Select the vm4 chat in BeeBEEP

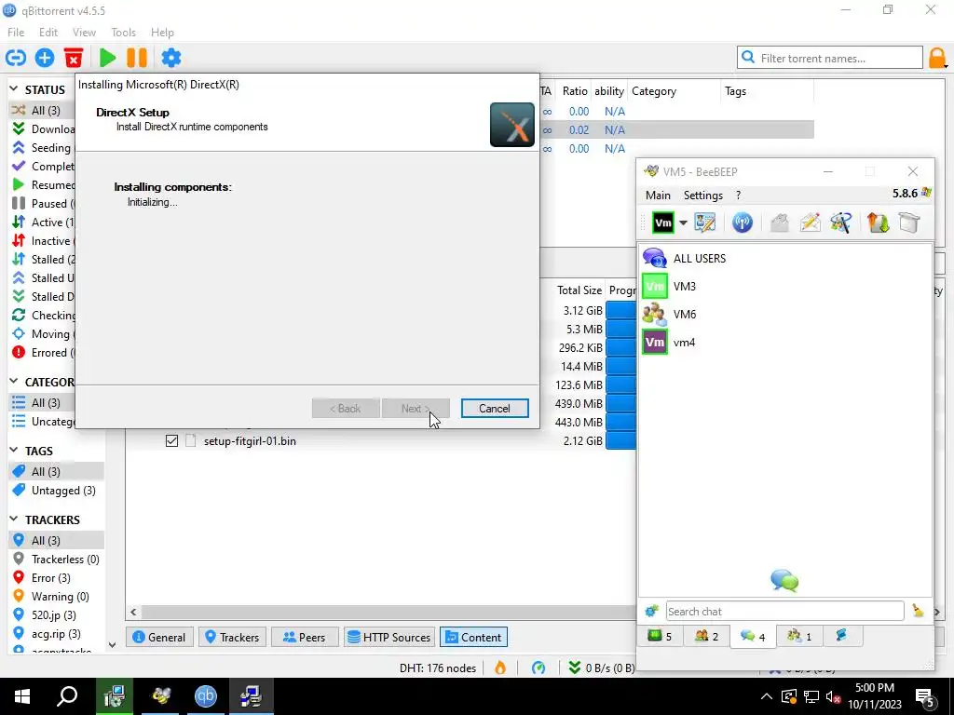(784, 343)
